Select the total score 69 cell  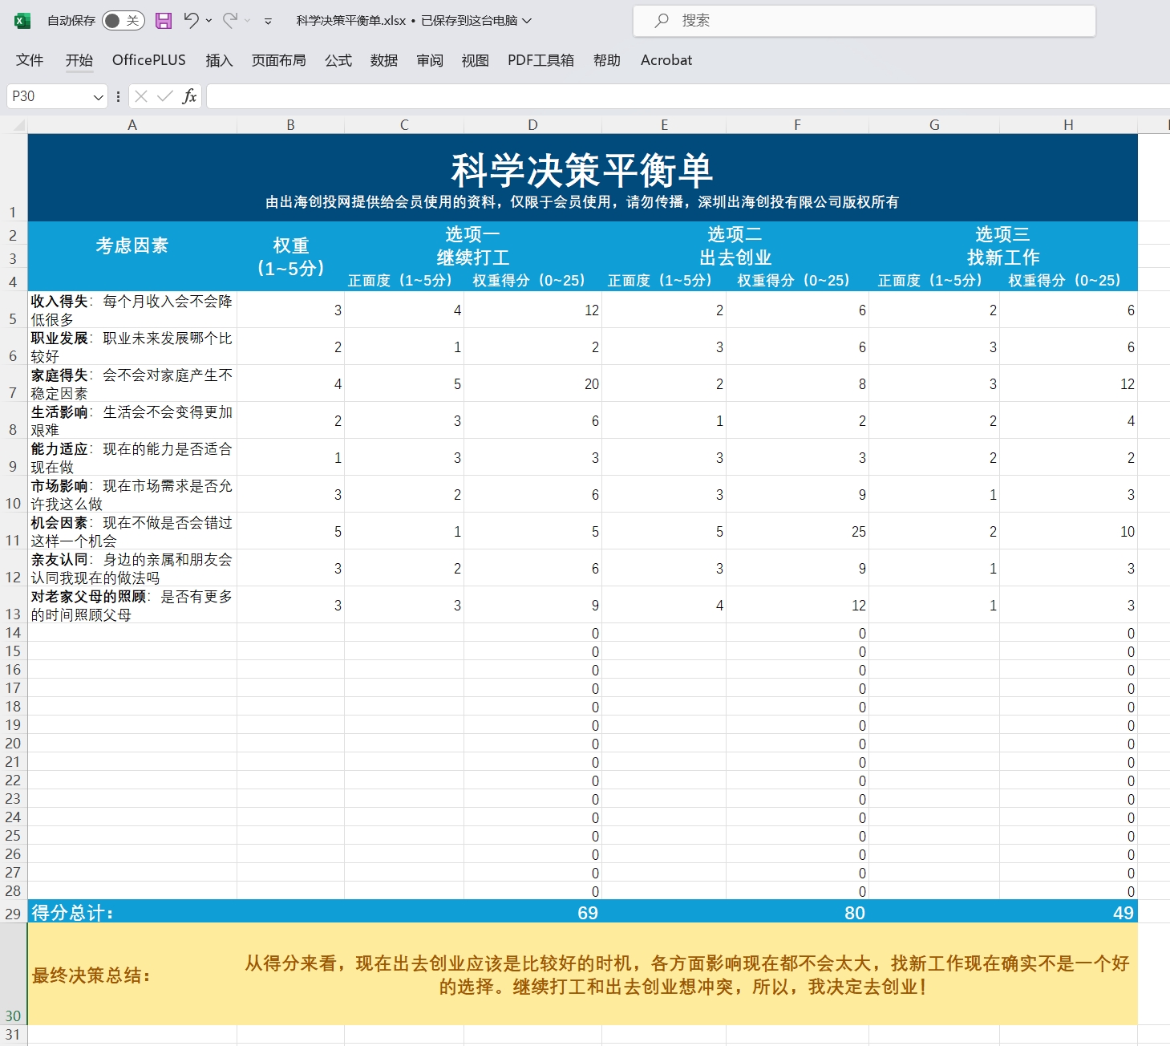coord(532,912)
